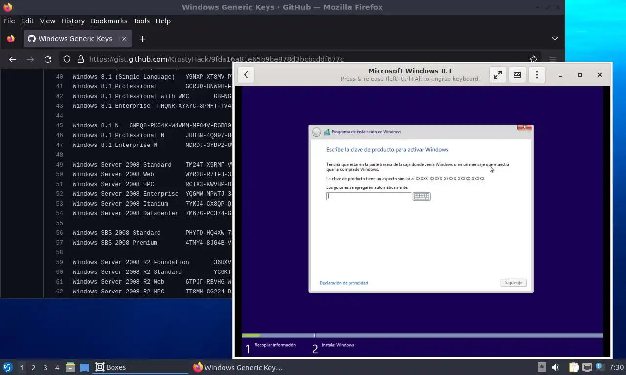Open the History menu in Firefox
The width and height of the screenshot is (626, 375).
pyautogui.click(x=73, y=21)
